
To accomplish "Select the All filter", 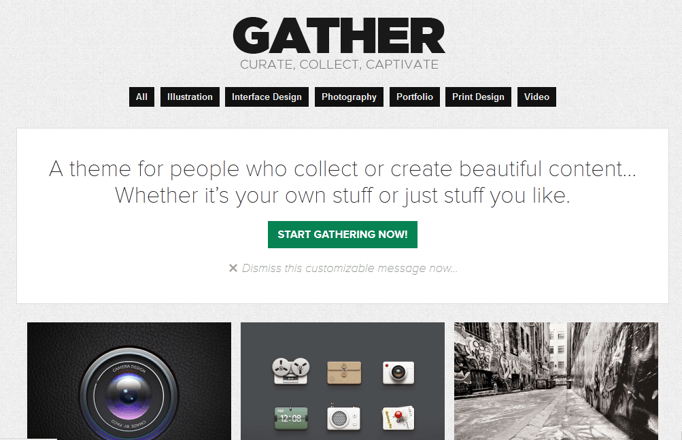I will pos(142,97).
